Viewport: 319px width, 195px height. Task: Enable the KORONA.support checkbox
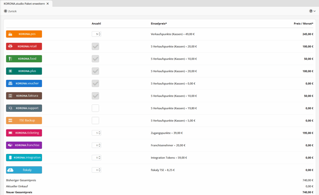[x=95, y=108]
